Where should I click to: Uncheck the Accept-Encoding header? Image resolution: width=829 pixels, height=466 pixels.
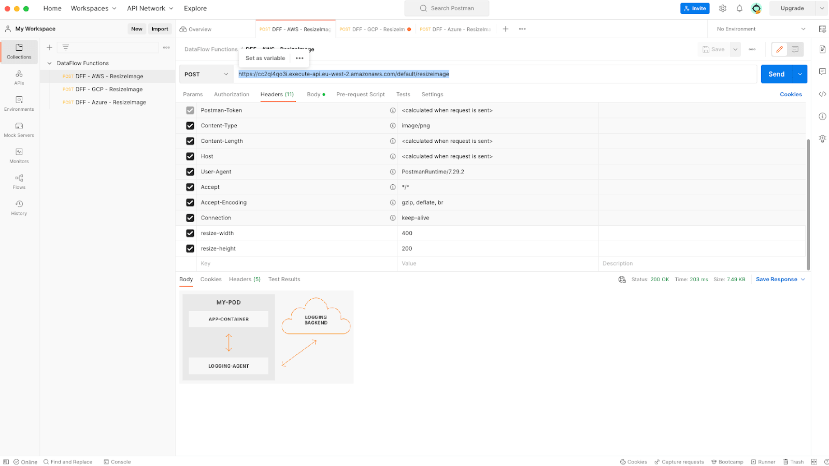[190, 202]
